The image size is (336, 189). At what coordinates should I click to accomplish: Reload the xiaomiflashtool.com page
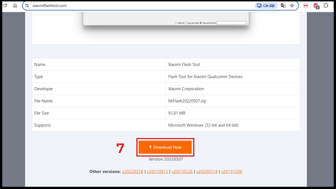point(5,5)
